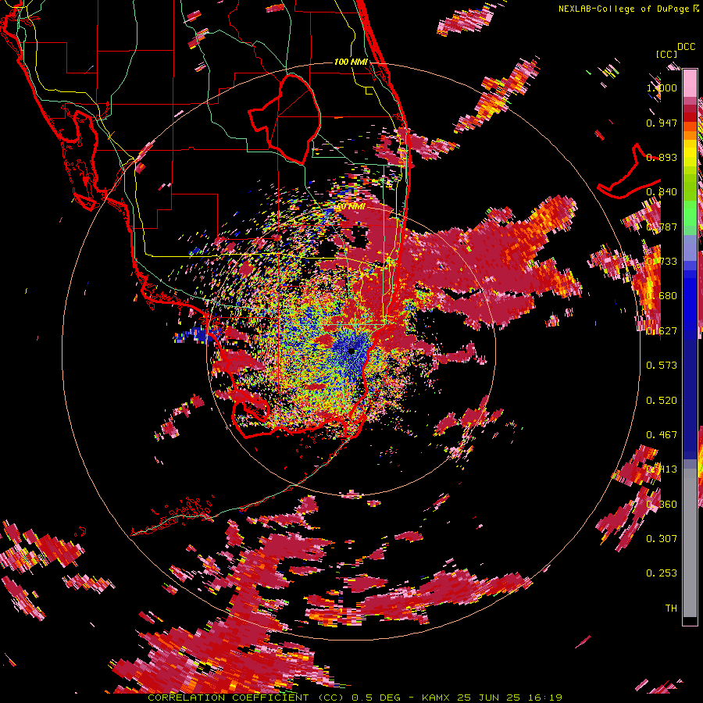
Task: Pick the yellow segment of the color bar
Action: 690,153
